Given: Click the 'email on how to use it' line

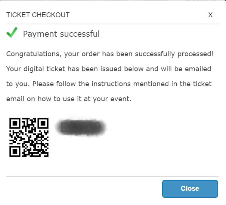Looking at the screenshot, I should 69,99.
